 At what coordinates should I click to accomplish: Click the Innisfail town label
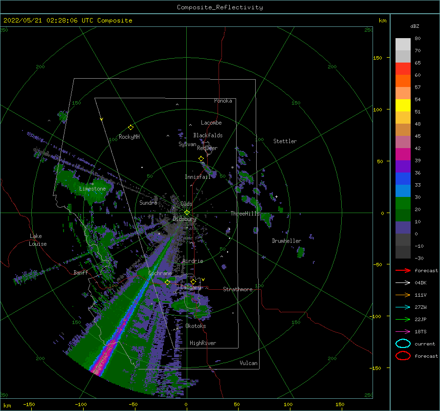[x=198, y=177]
